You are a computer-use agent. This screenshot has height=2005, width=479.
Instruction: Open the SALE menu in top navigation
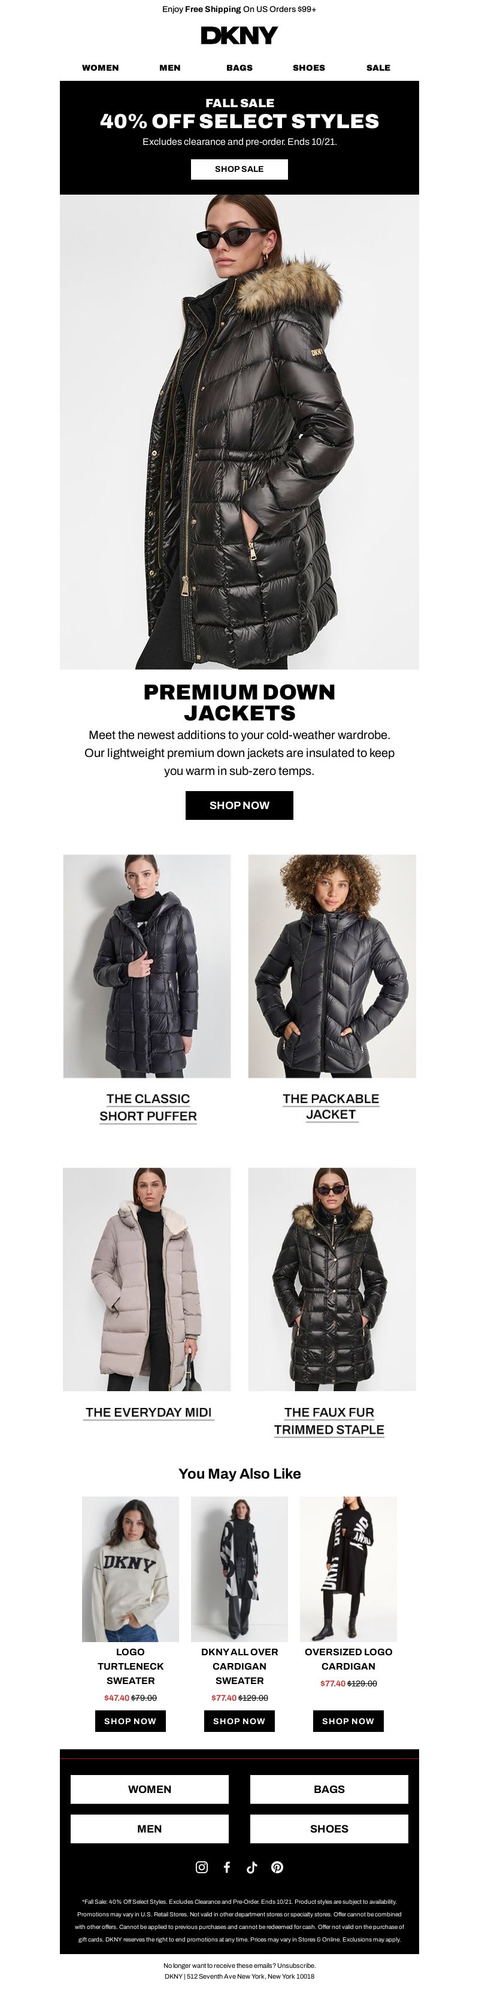tap(378, 68)
